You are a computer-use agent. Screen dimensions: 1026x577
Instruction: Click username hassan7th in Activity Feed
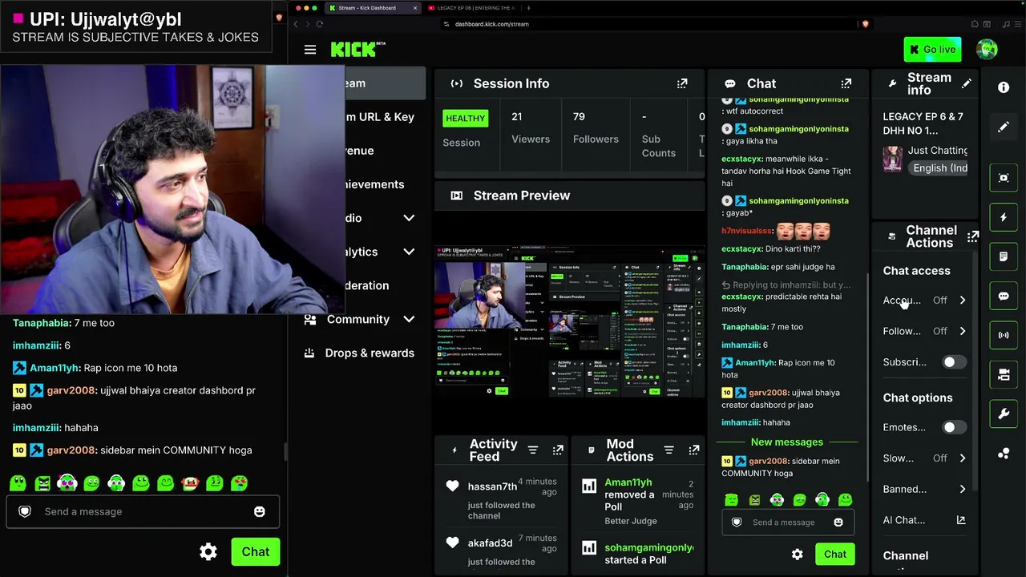point(492,486)
